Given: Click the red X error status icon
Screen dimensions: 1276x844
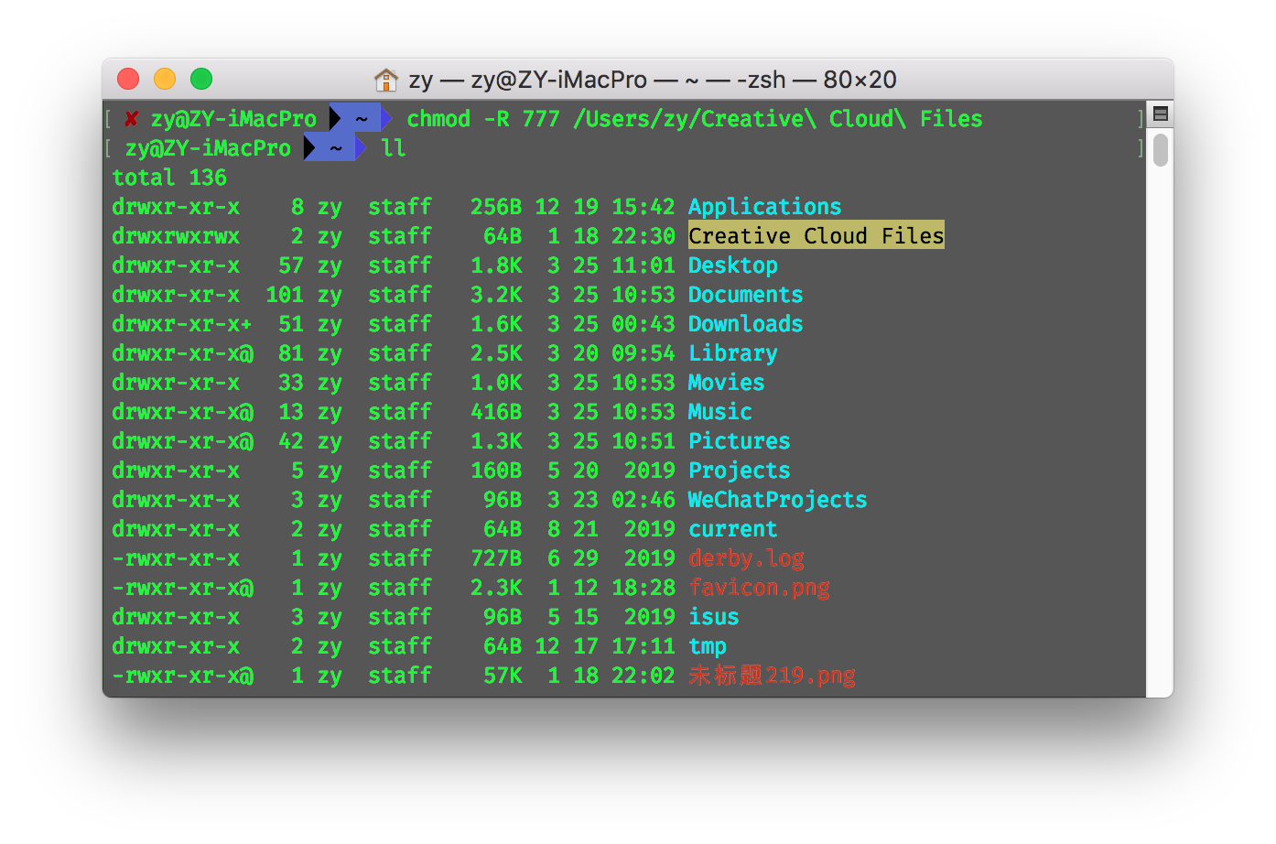Looking at the screenshot, I should pos(132,119).
